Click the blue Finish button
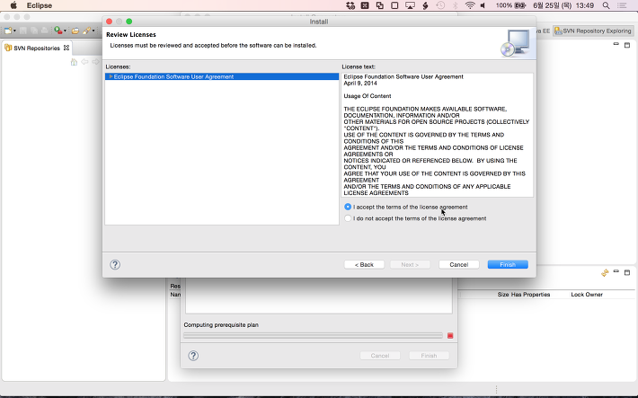 pos(508,264)
